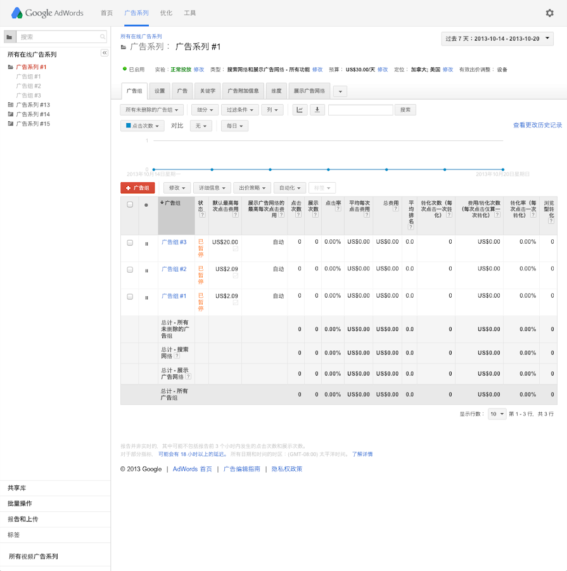This screenshot has width=567, height=571.
Task: Expand the 出价策略 dropdown
Action: [x=252, y=188]
